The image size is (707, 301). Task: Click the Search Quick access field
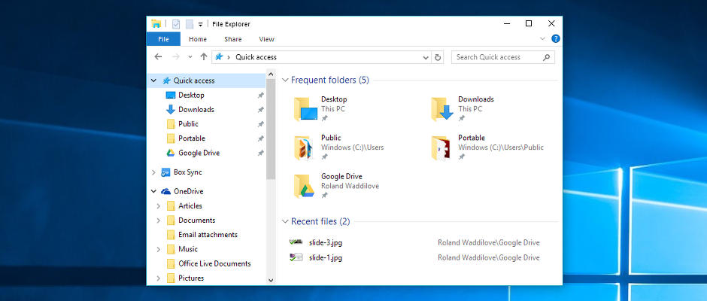(502, 57)
